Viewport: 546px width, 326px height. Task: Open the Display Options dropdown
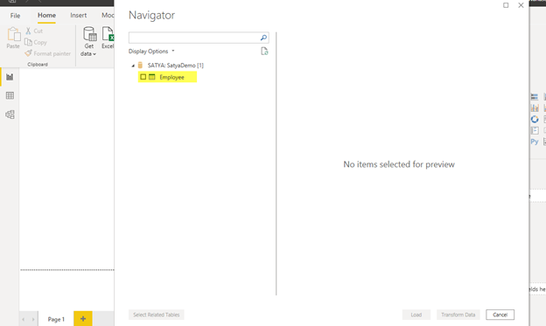pyautogui.click(x=151, y=52)
